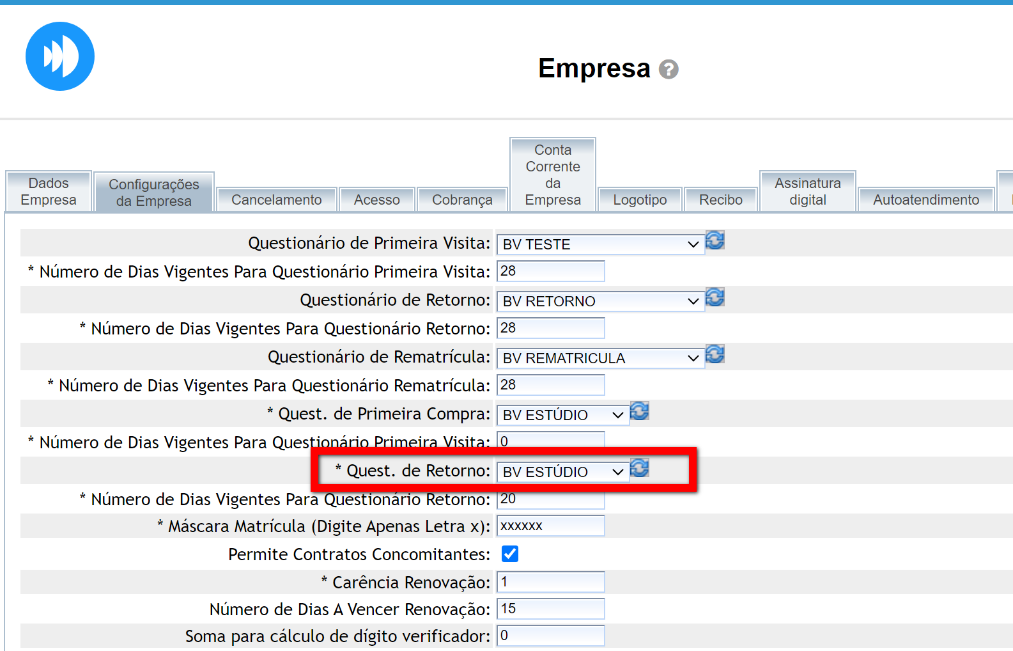Viewport: 1013px width, 651px height.
Task: Switch to the Dados Empresa tab
Action: (49, 191)
